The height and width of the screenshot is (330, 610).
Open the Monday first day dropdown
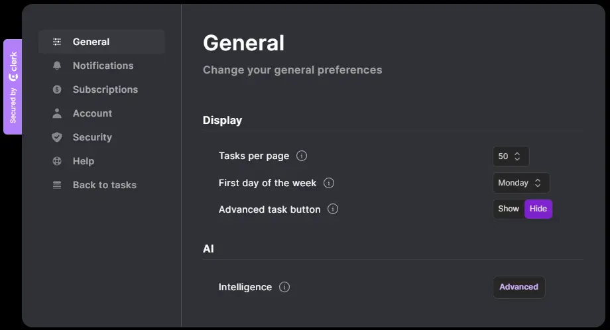tap(520, 183)
